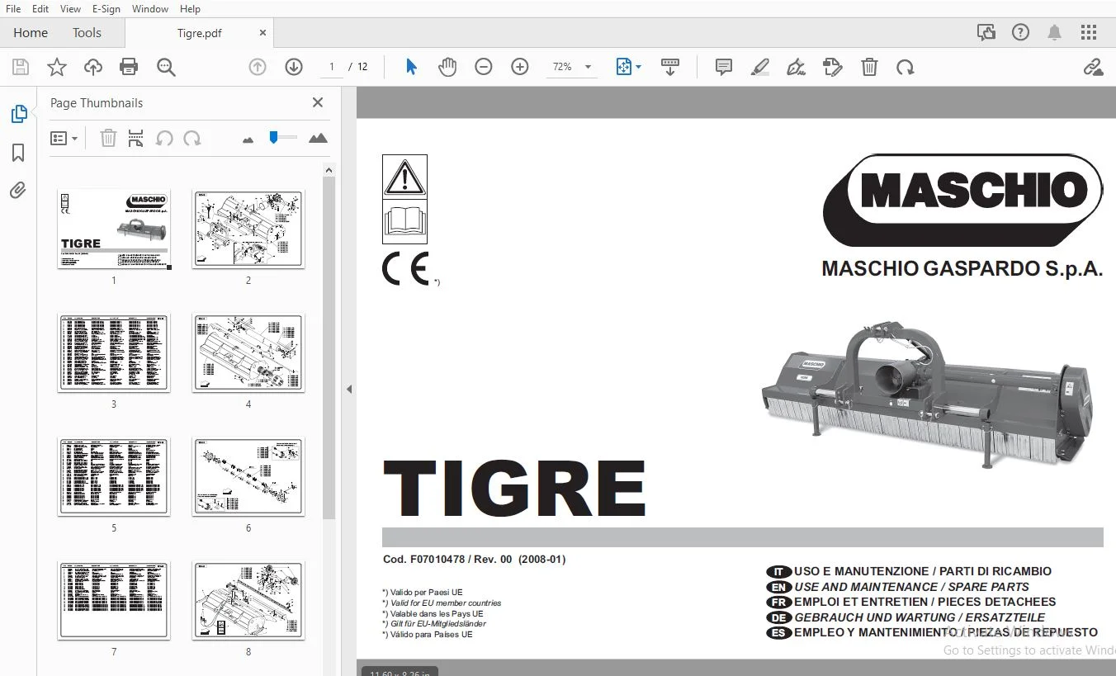The image size is (1116, 676).
Task: Open the Attachments paperclip panel
Action: click(x=18, y=191)
